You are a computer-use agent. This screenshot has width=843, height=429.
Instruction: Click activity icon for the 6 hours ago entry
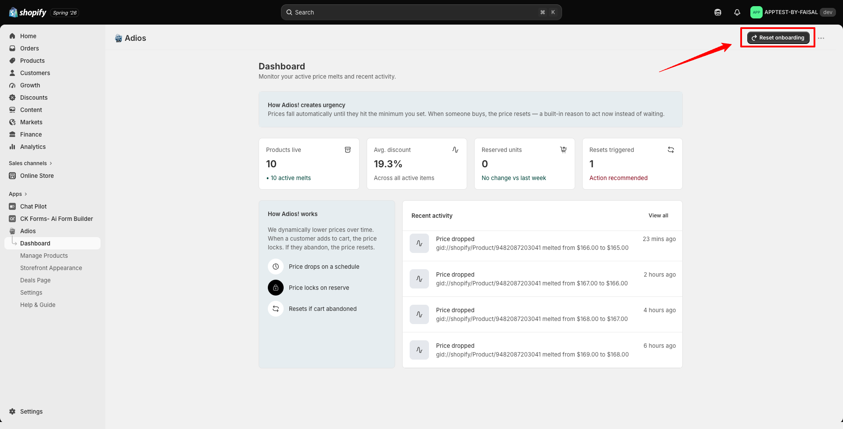point(419,350)
